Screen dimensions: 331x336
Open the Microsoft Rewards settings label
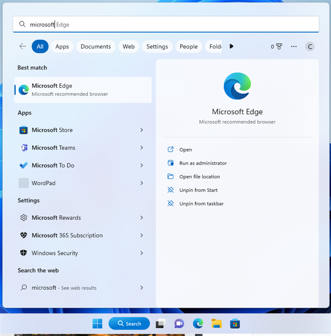(x=56, y=218)
